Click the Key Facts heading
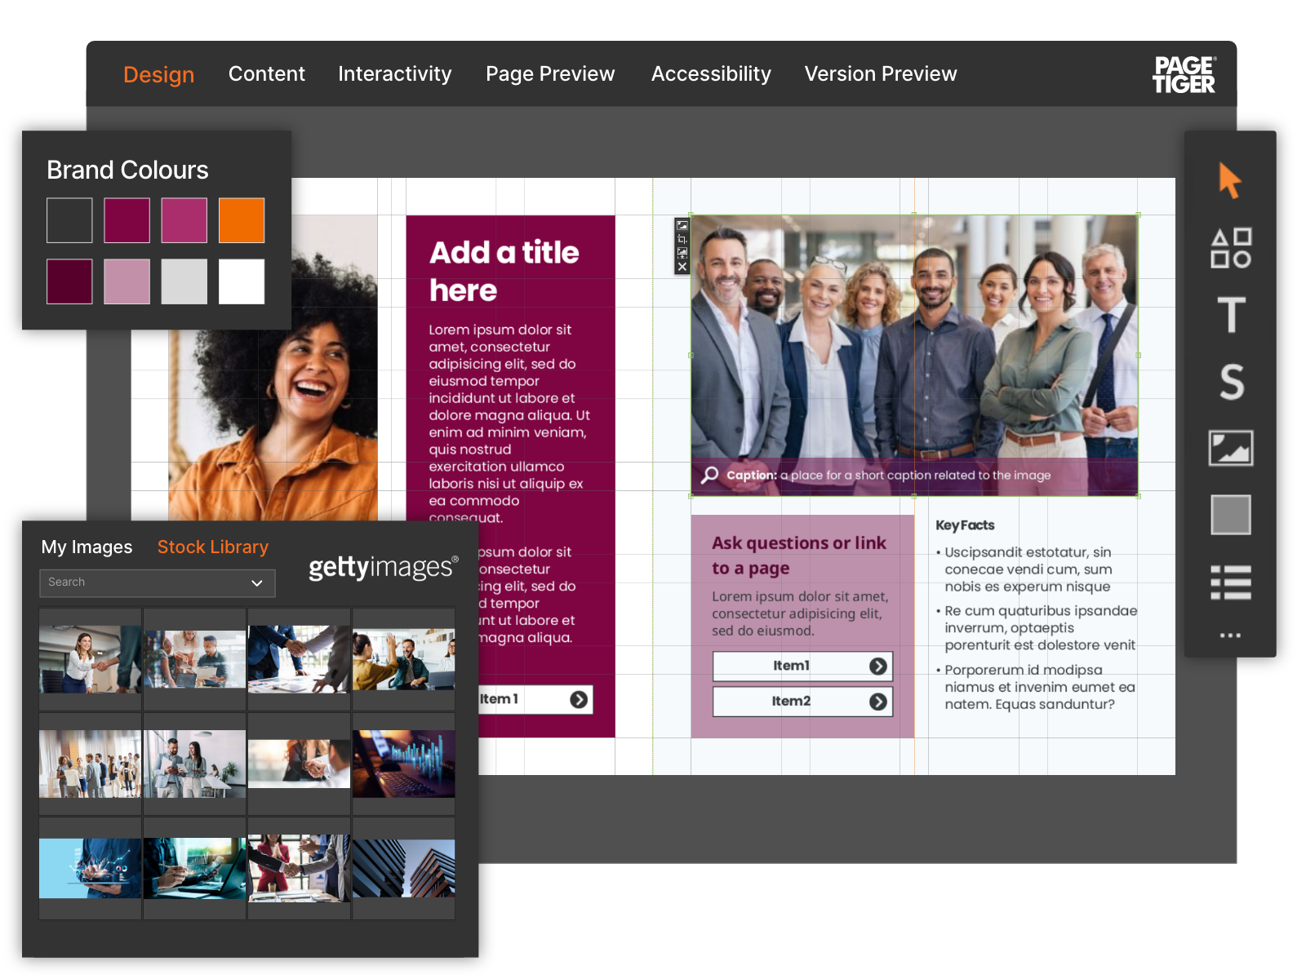The width and height of the screenshot is (1306, 979). tap(965, 525)
